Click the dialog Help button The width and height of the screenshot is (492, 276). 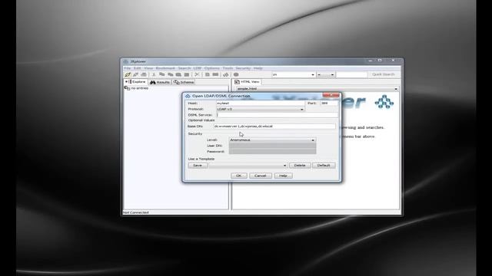point(283,176)
